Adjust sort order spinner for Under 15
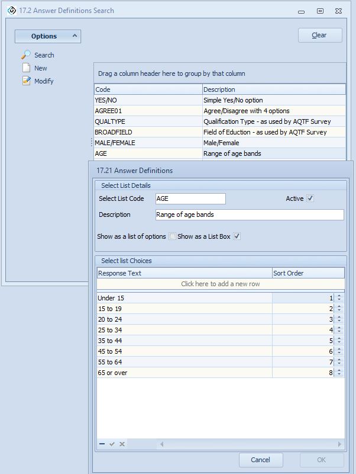This screenshot has height=474, width=356. coord(339,298)
